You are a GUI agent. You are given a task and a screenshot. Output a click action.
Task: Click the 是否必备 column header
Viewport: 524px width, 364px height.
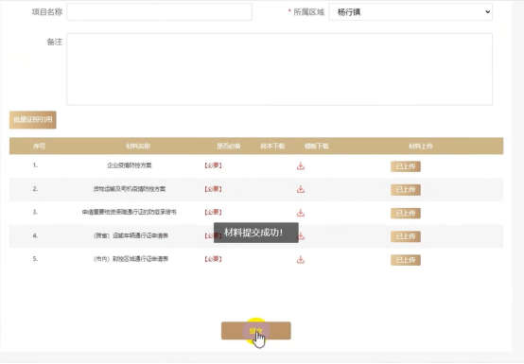tap(229, 146)
